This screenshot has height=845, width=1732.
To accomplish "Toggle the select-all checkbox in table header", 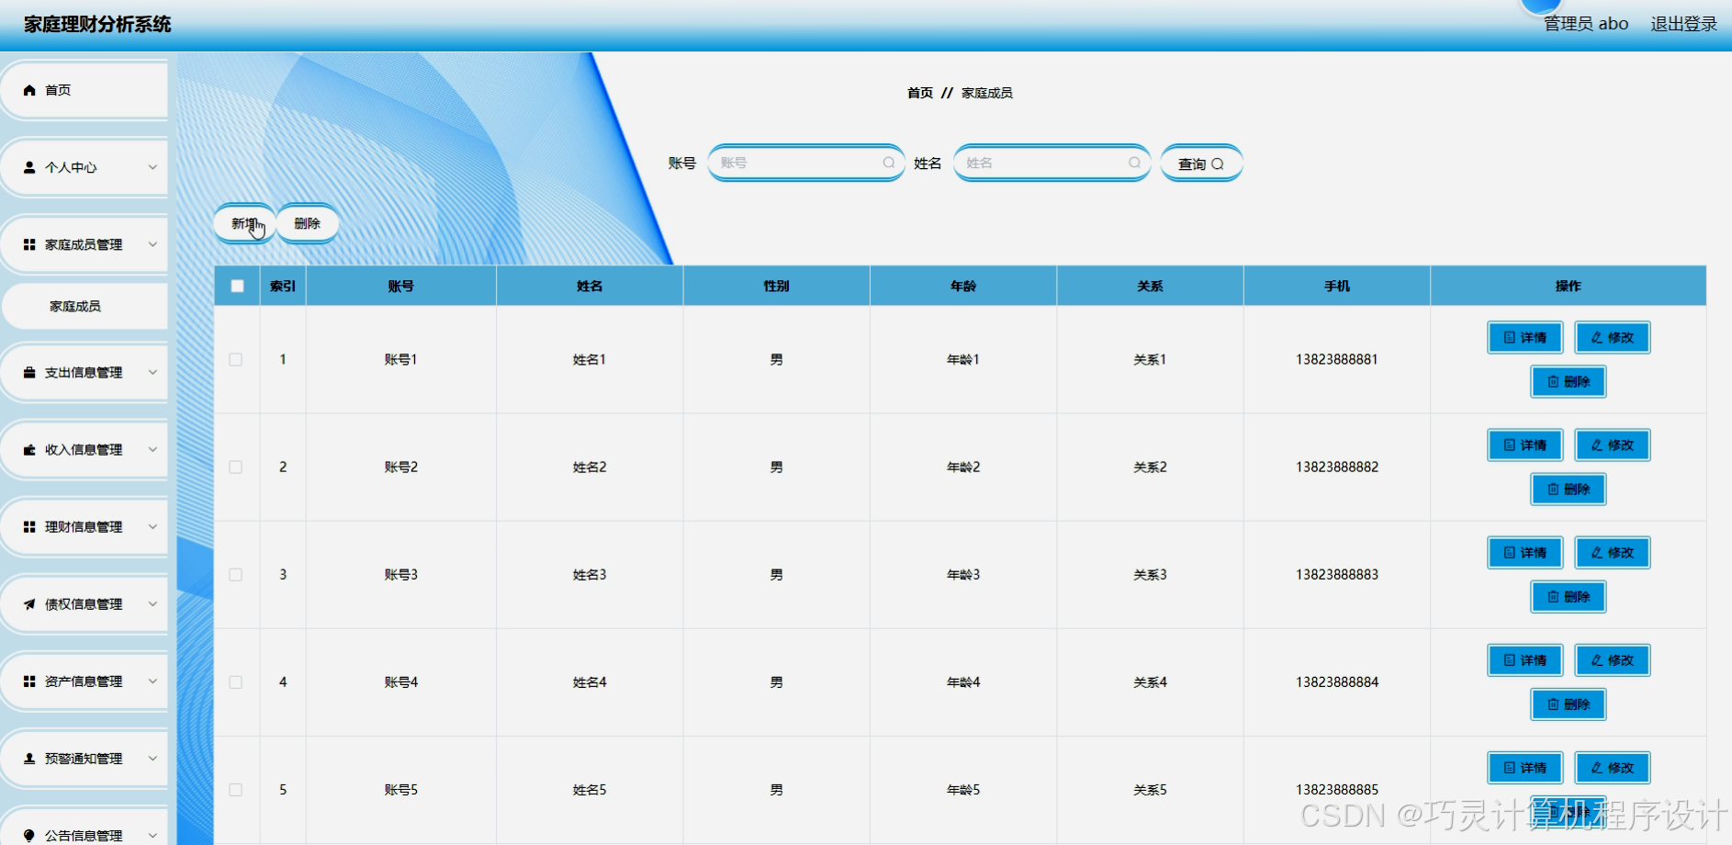I will click(237, 286).
